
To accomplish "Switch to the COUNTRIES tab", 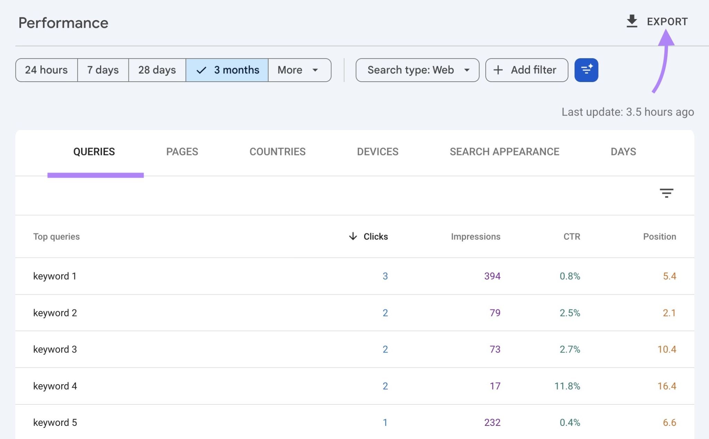I will (277, 152).
